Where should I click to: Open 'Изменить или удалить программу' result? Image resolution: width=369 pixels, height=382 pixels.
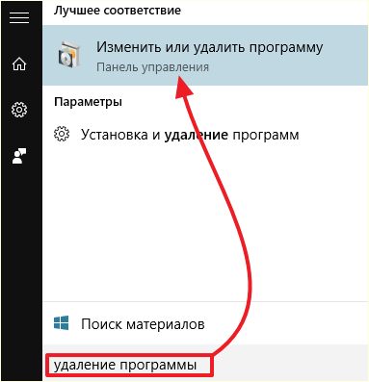(x=205, y=55)
